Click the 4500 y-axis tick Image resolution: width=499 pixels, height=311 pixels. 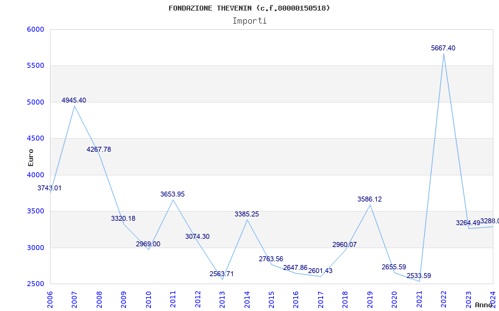point(36,138)
